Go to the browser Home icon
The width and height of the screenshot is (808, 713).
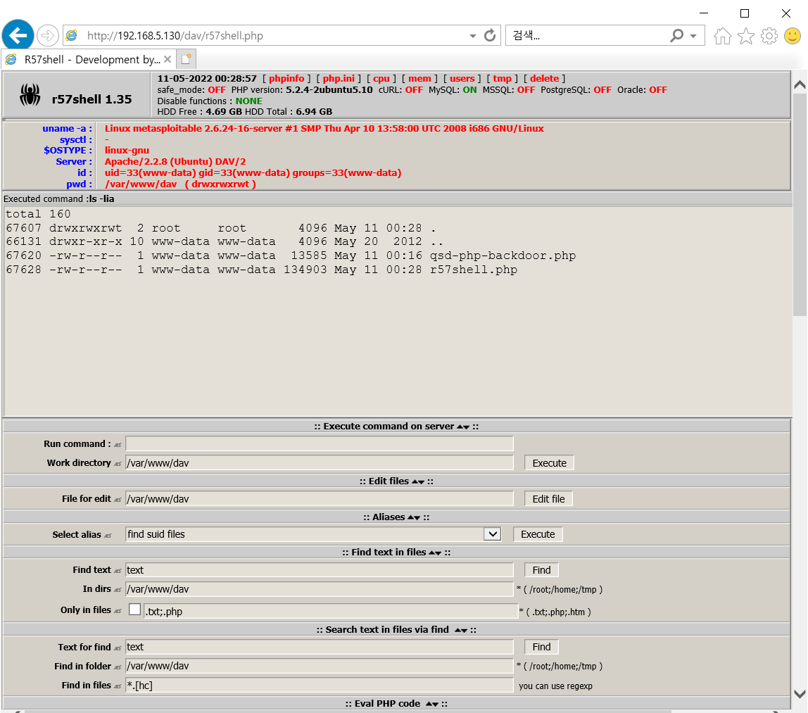tap(722, 36)
